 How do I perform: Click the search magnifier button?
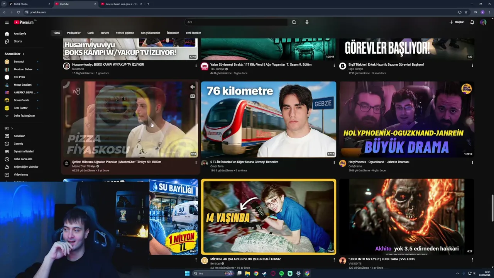(x=294, y=22)
